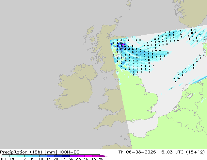
Task: Click the legend value label '25'
Action: pos(63,159)
